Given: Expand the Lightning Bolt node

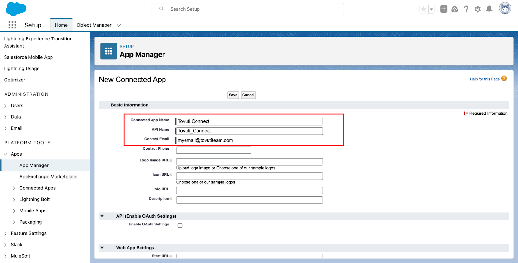Looking at the screenshot, I should pos(14,200).
